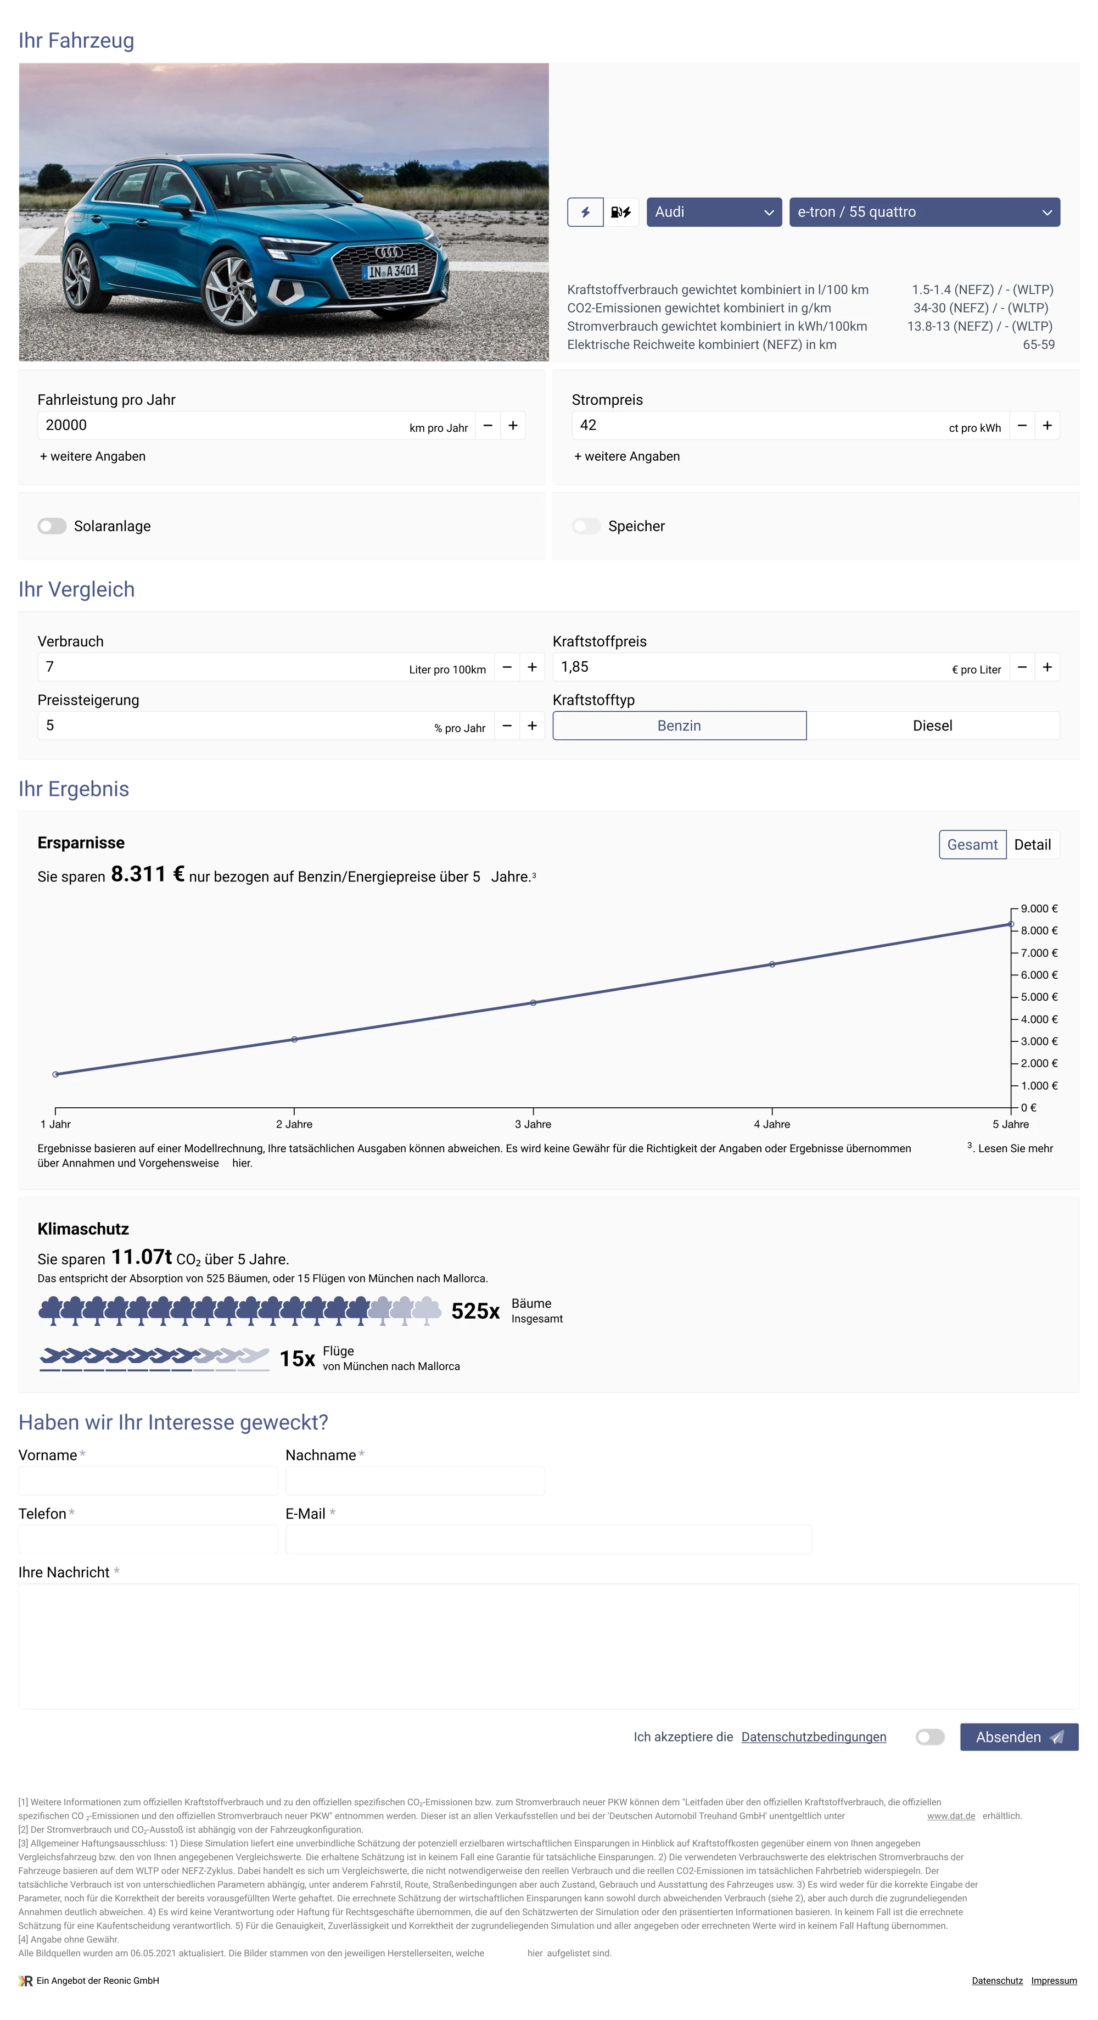Image resolution: width=1098 pixels, height=2020 pixels.
Task: Click the Nachname input field
Action: click(x=416, y=1481)
